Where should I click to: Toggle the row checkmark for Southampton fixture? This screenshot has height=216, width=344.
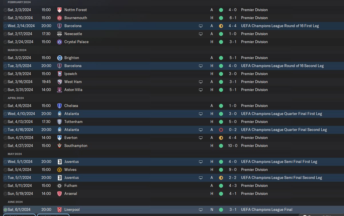[5, 146]
